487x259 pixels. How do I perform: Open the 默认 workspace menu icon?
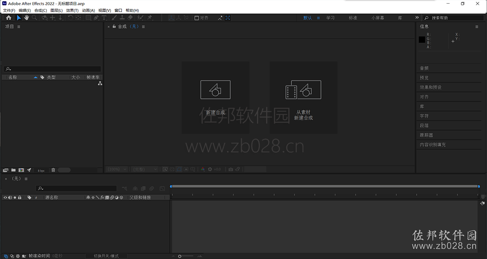[318, 18]
